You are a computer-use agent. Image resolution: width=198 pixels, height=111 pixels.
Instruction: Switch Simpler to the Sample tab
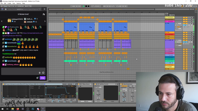[x=65, y=84]
